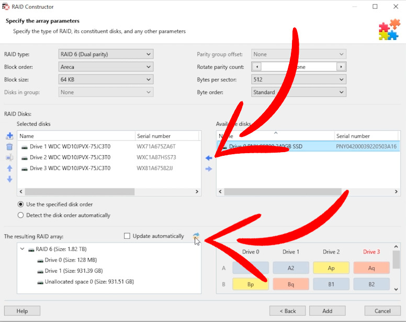This screenshot has height=322, width=406.
Task: Click the Back button
Action: pos(287,311)
